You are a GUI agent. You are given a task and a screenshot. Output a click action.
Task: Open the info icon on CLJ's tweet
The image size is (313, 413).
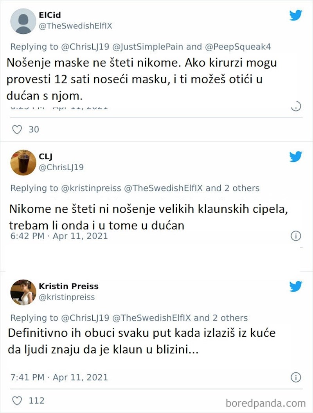296,236
